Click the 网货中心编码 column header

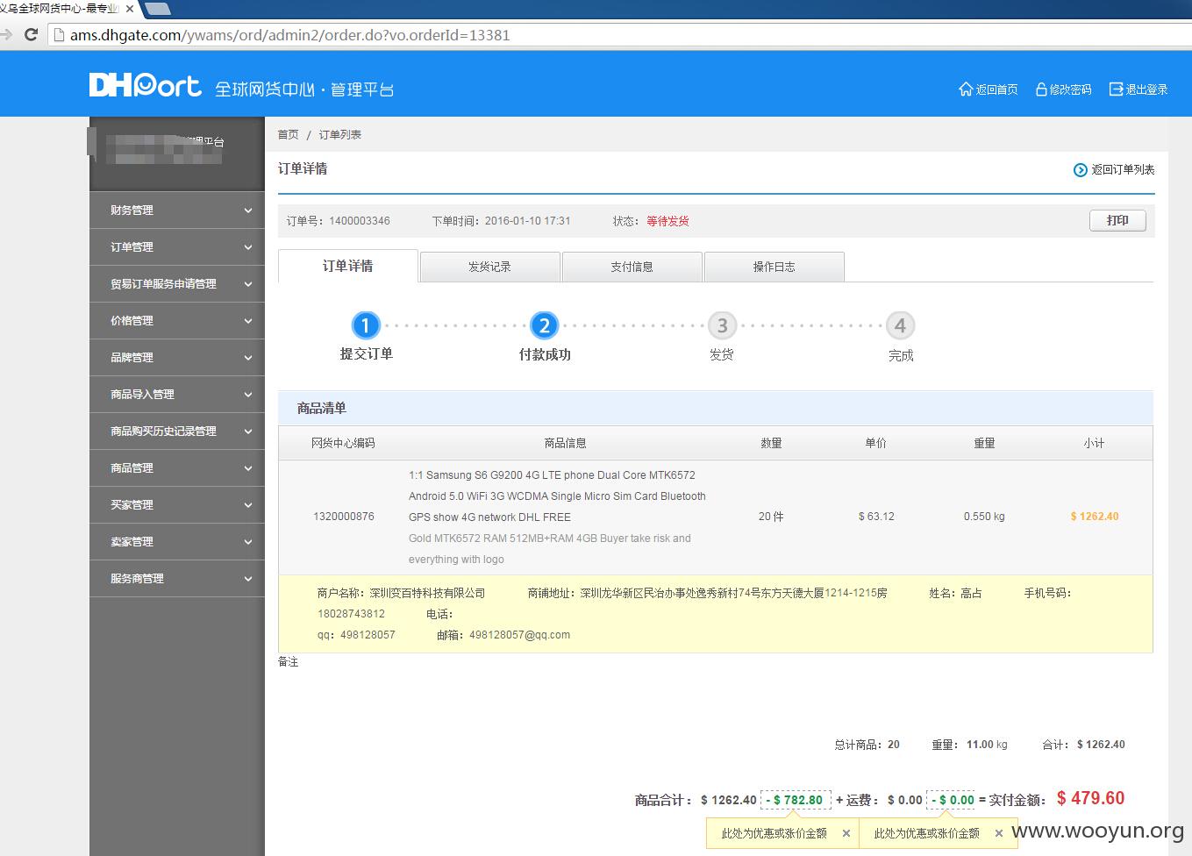tap(343, 443)
